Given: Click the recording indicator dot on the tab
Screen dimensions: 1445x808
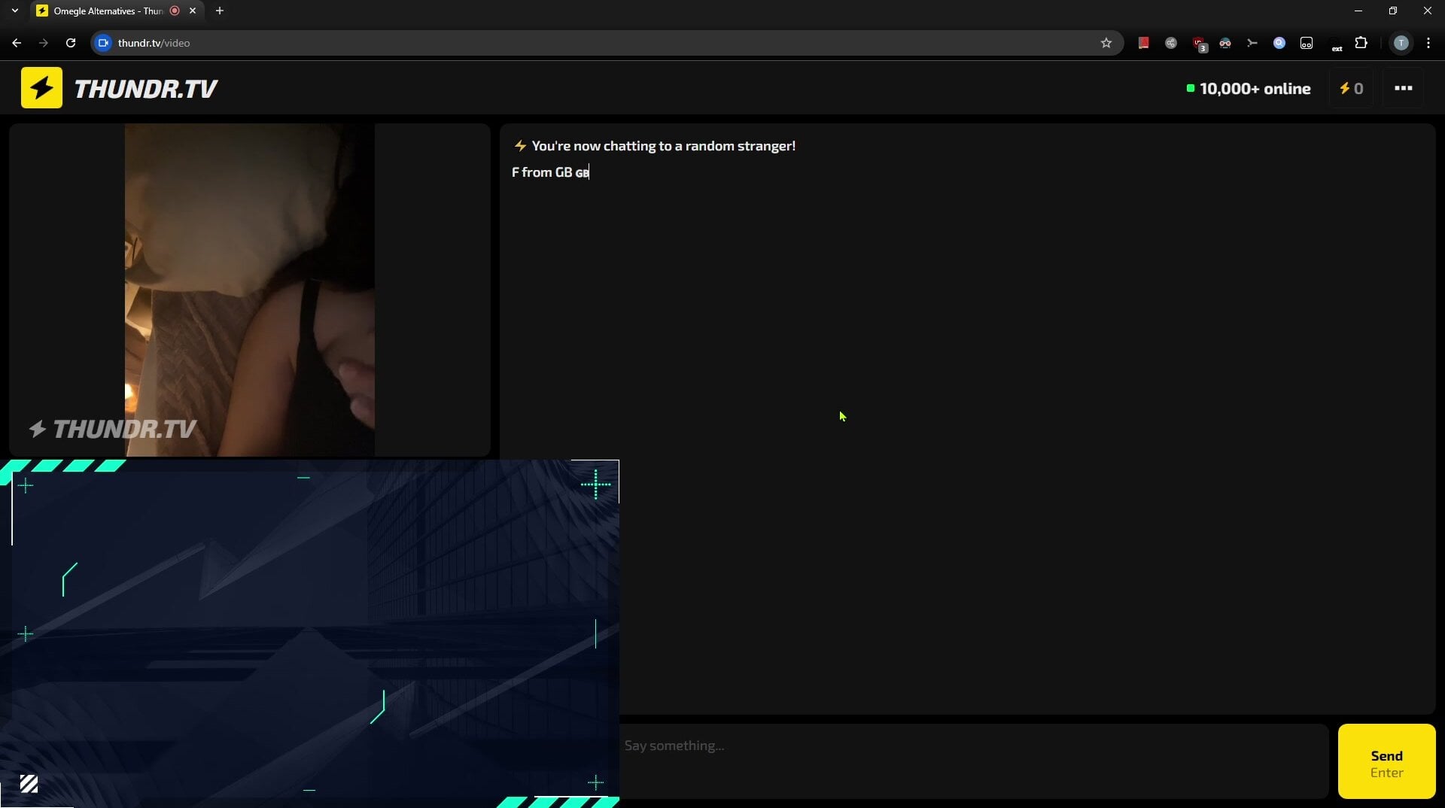Looking at the screenshot, I should pyautogui.click(x=175, y=11).
